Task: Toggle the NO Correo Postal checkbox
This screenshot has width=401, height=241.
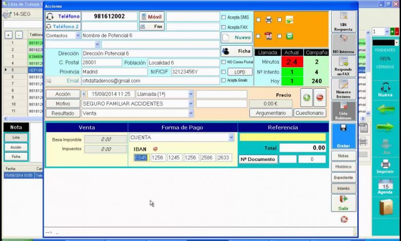Action: click(x=224, y=62)
